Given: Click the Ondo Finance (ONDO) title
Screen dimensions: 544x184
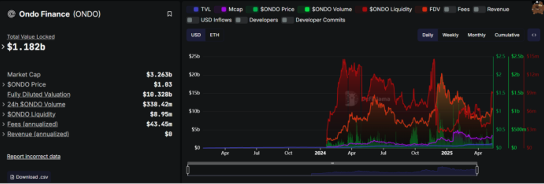Looking at the screenshot, I should coord(60,14).
